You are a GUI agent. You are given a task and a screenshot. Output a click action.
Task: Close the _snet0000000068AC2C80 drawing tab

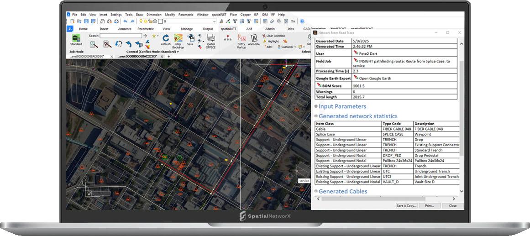coord(162,57)
